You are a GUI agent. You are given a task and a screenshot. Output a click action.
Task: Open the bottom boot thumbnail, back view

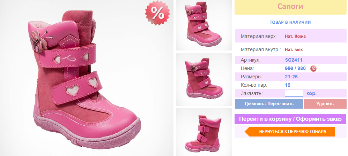204,132
